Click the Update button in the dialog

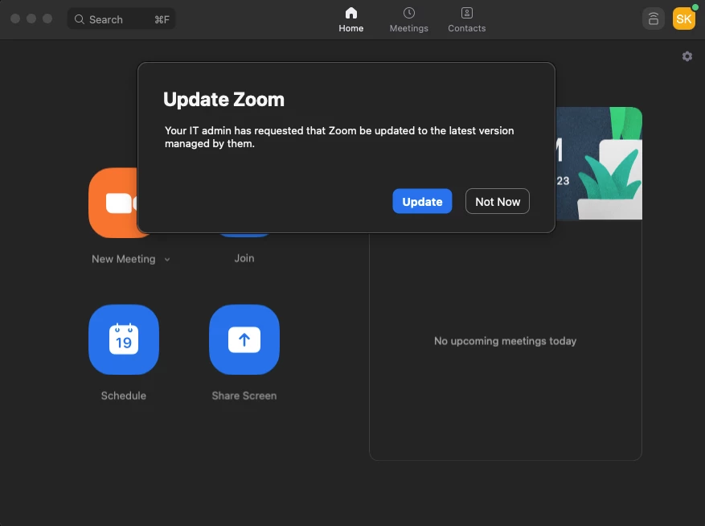[422, 201]
